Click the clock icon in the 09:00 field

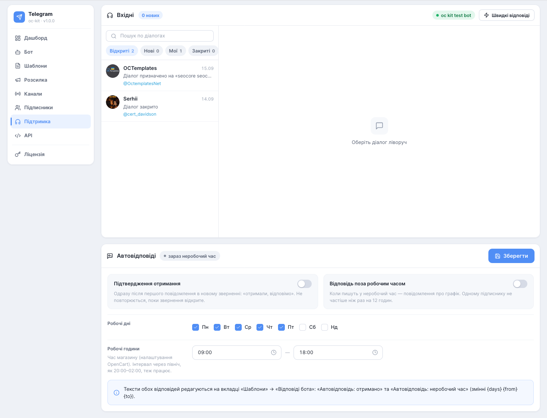(x=274, y=353)
